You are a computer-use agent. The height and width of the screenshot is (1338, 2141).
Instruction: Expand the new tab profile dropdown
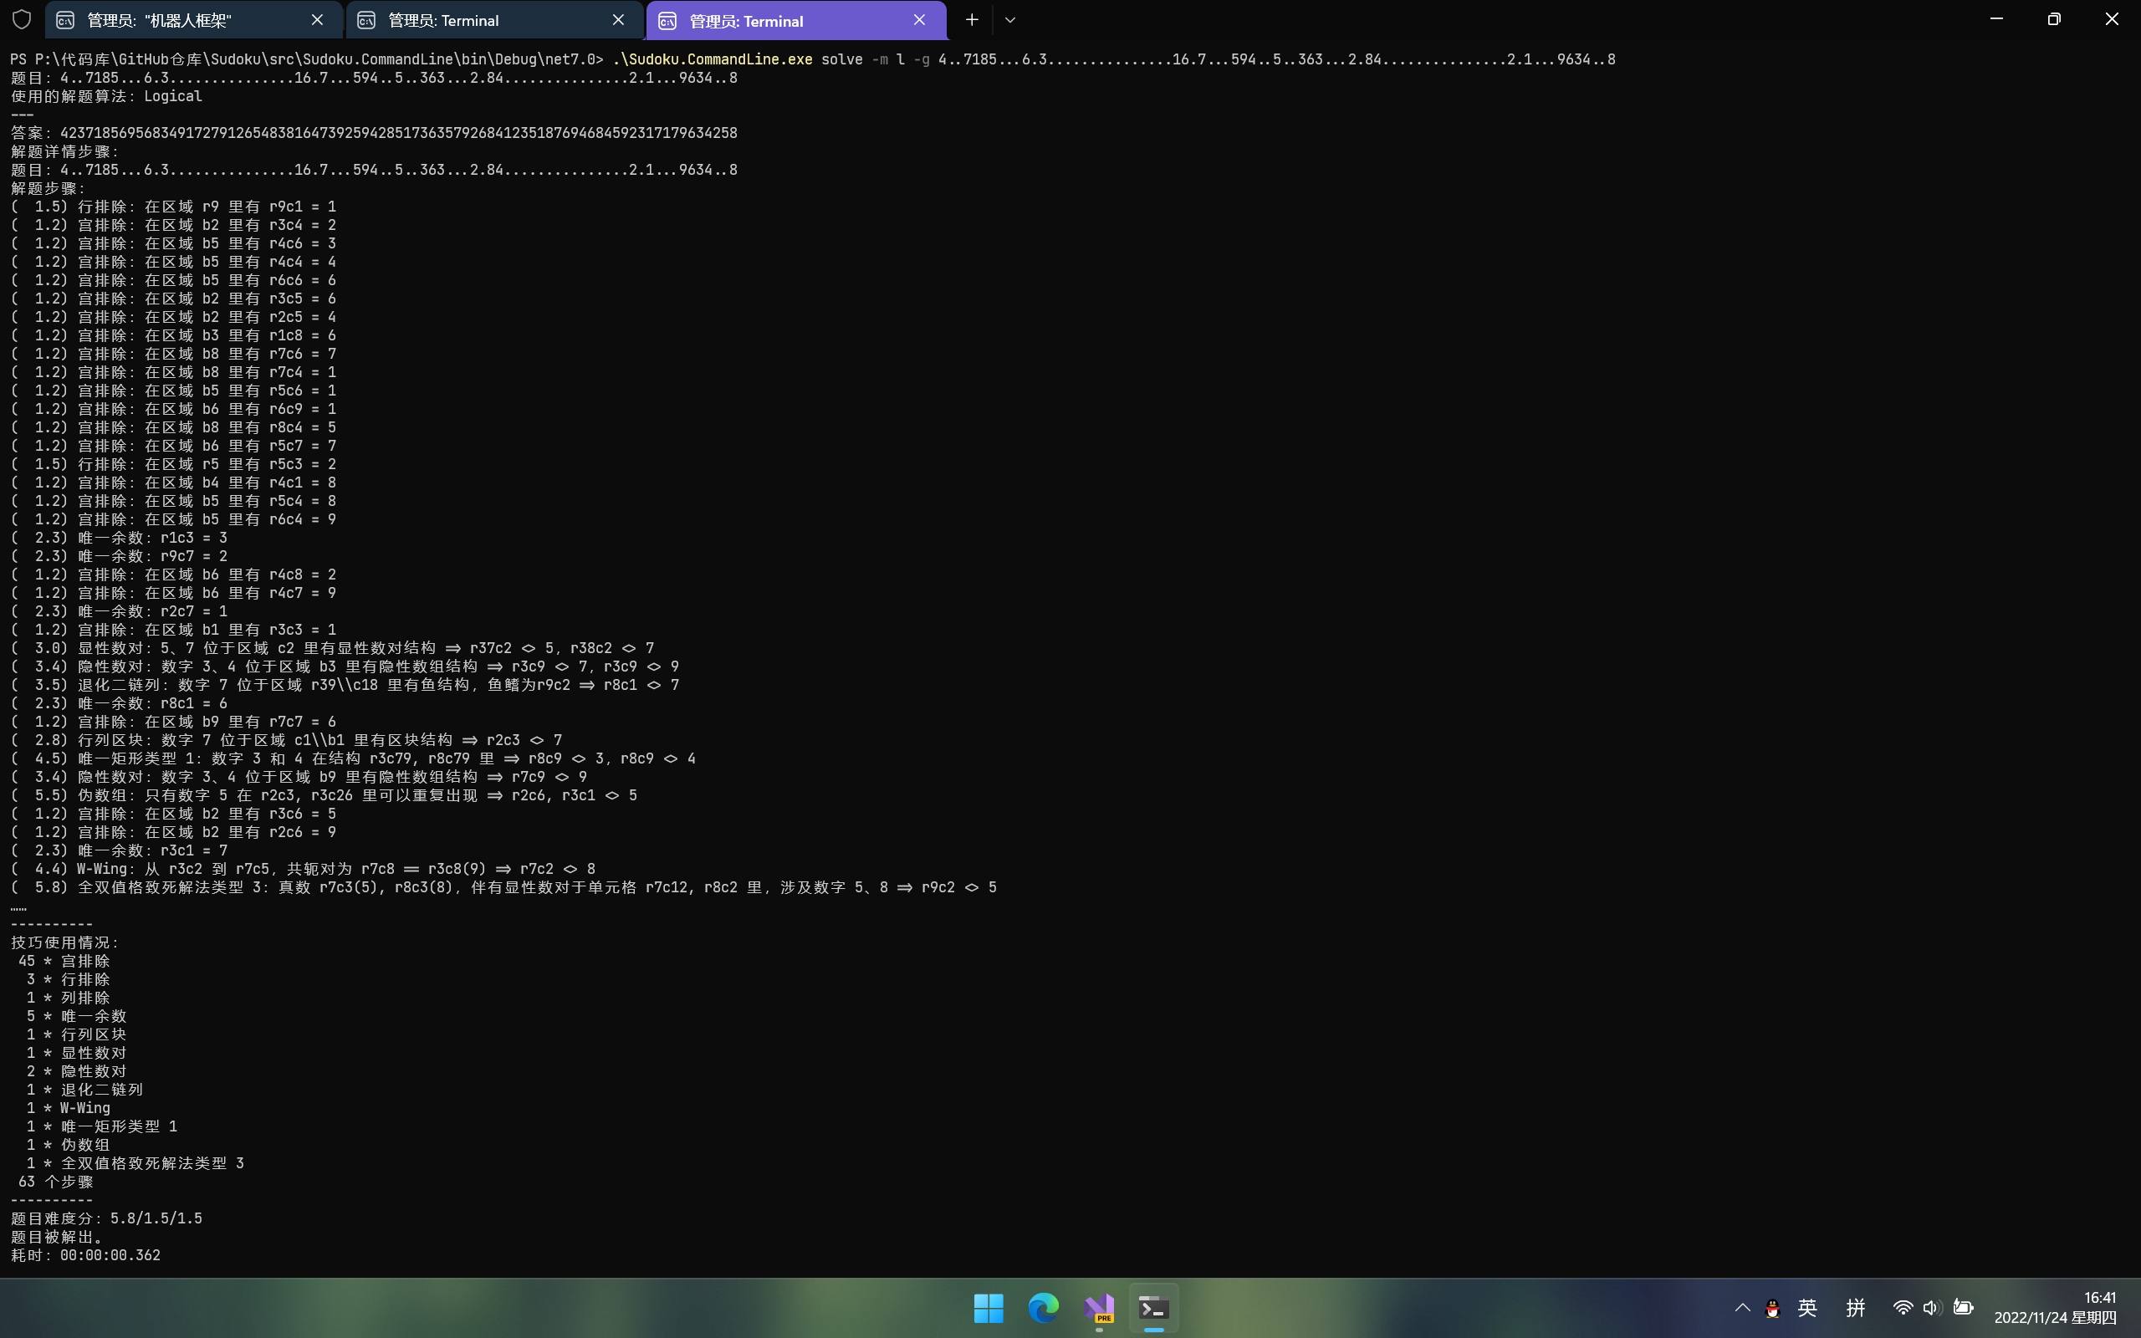coord(1010,20)
